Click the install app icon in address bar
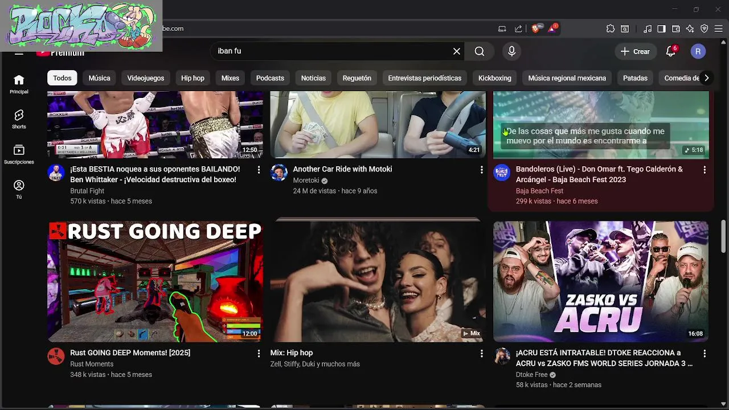729x410 pixels. point(502,28)
